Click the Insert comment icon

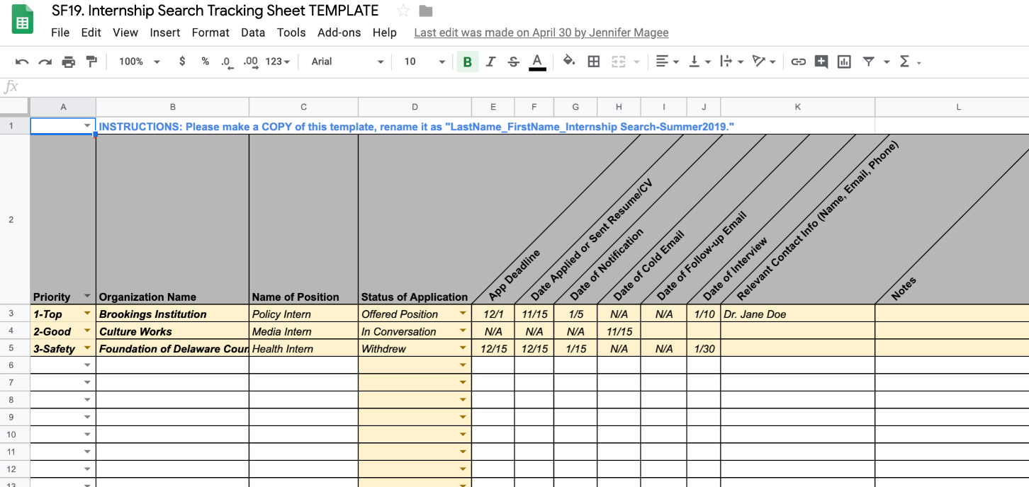pyautogui.click(x=821, y=62)
